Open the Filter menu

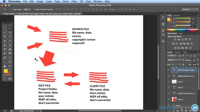click(74, 1)
